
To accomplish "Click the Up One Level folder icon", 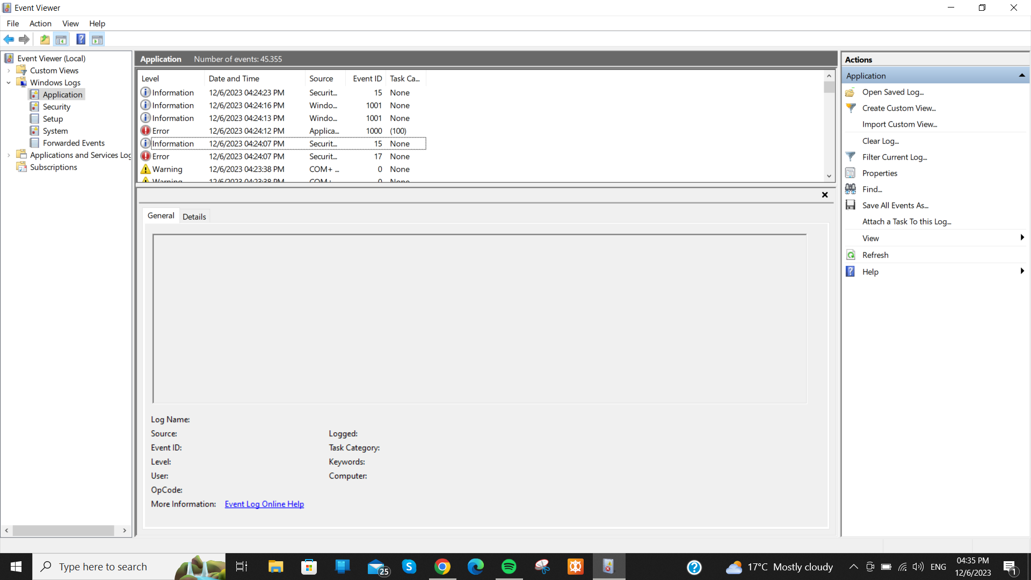I will [45, 39].
